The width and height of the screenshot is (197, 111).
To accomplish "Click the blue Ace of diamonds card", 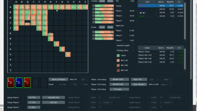I will click(19, 83).
